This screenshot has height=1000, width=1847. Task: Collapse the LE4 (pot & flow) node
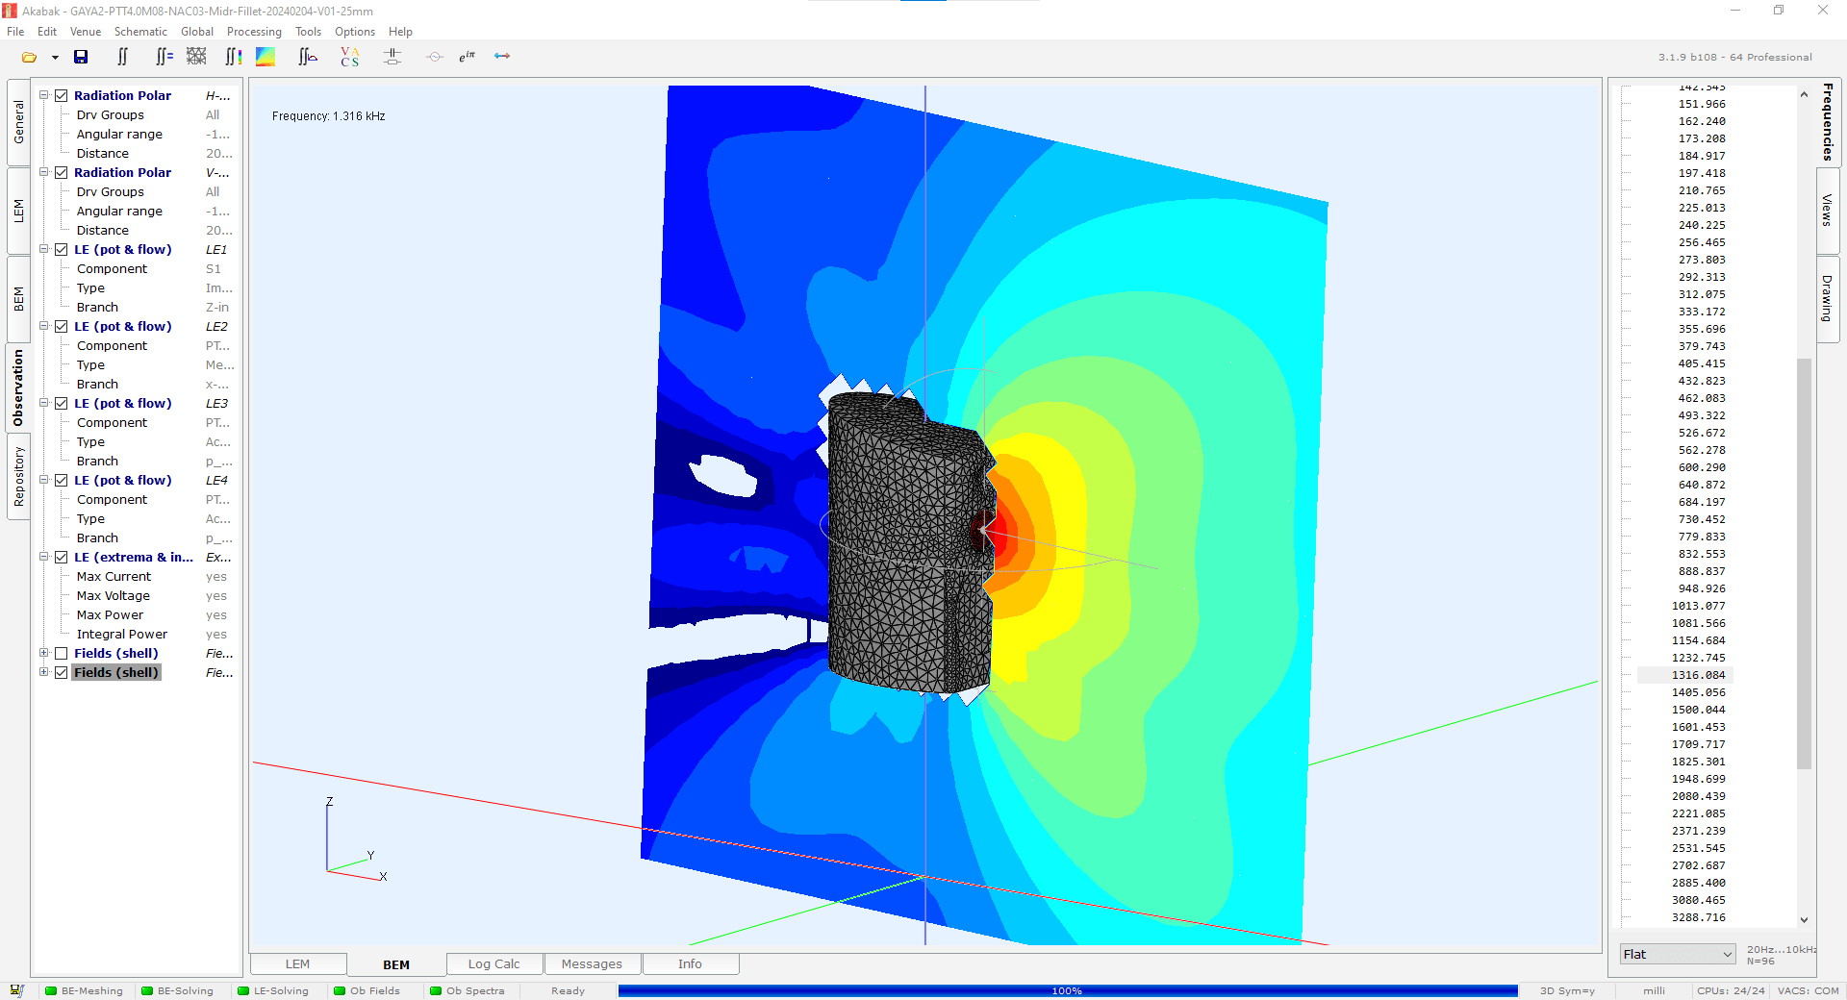[43, 480]
